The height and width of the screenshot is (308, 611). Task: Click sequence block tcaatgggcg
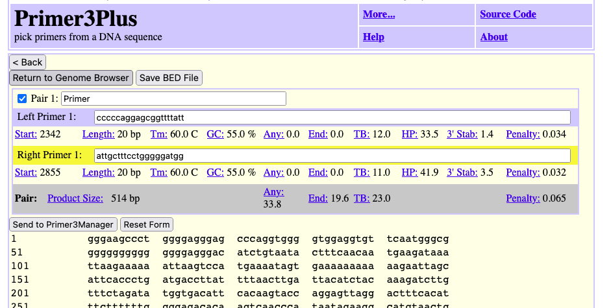(x=418, y=239)
